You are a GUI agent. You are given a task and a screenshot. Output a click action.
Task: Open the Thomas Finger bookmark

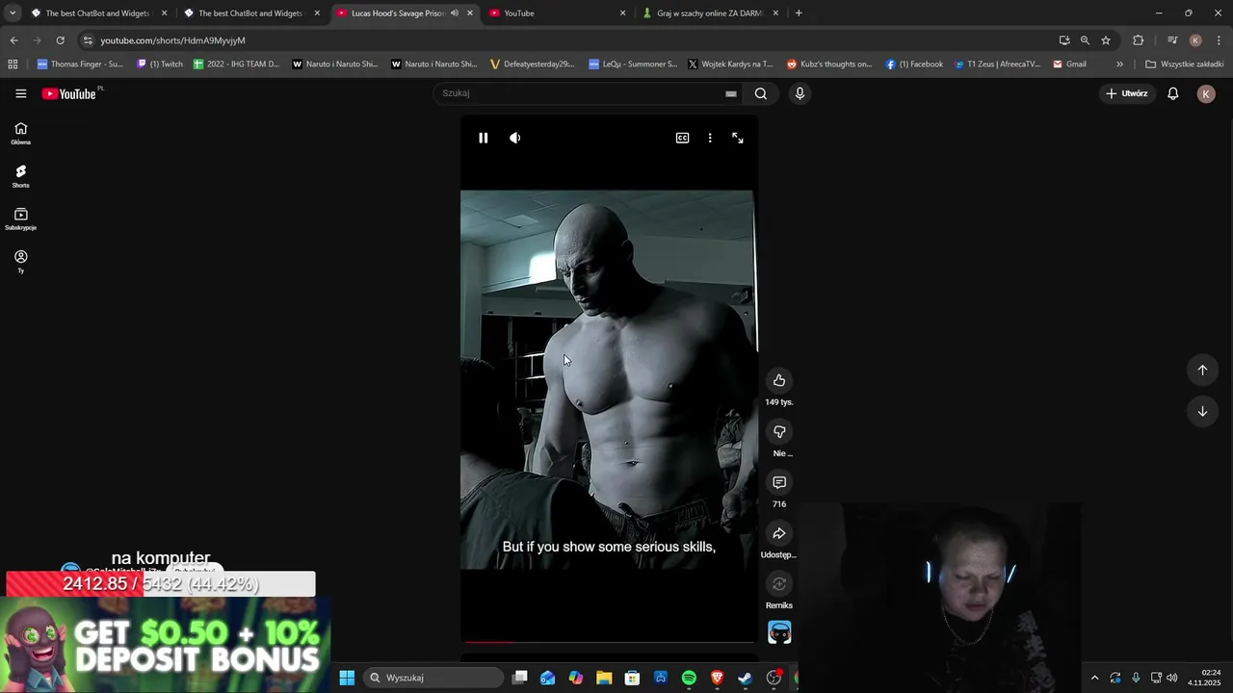pos(80,64)
